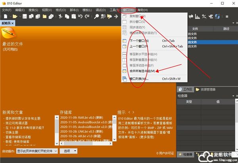This screenshot has height=163, width=238.
Task: Click the Histogram chart icon
Action: coord(197,16)
